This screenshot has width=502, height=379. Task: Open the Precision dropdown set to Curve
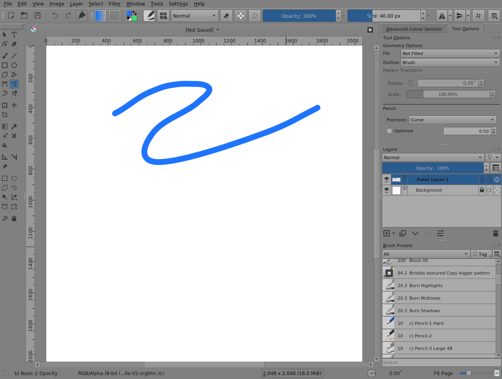point(452,120)
